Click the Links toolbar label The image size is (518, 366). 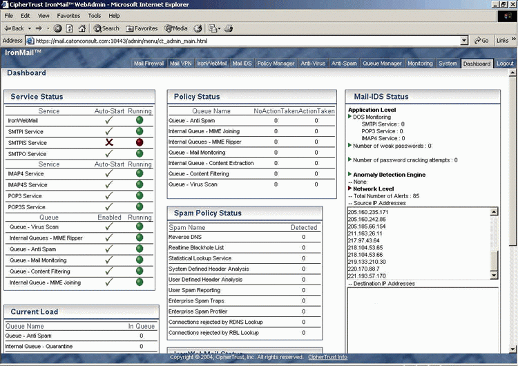(503, 41)
